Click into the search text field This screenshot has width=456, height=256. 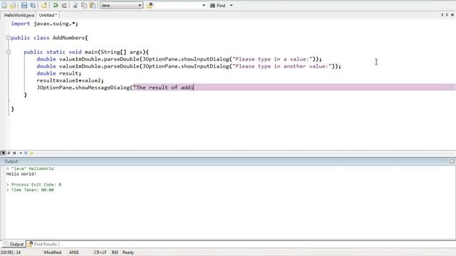point(178,5)
